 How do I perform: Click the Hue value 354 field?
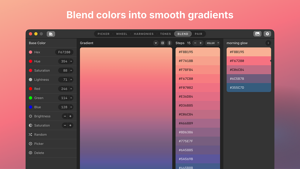pyautogui.click(x=64, y=61)
